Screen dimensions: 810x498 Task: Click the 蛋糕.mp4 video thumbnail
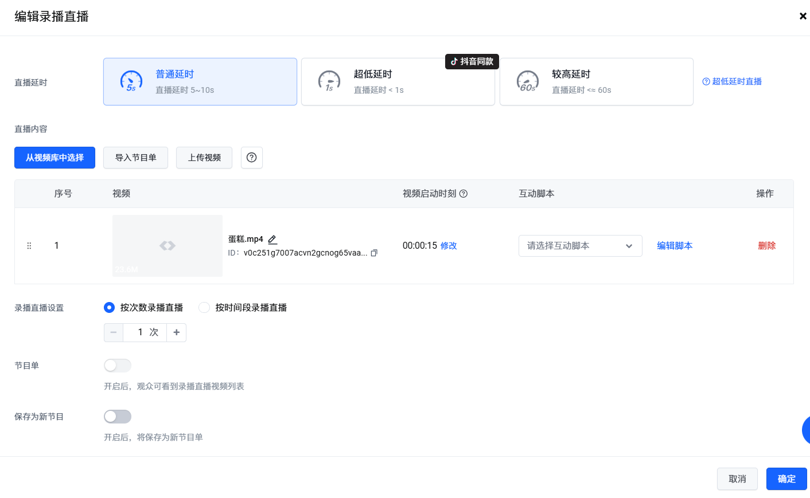click(168, 246)
